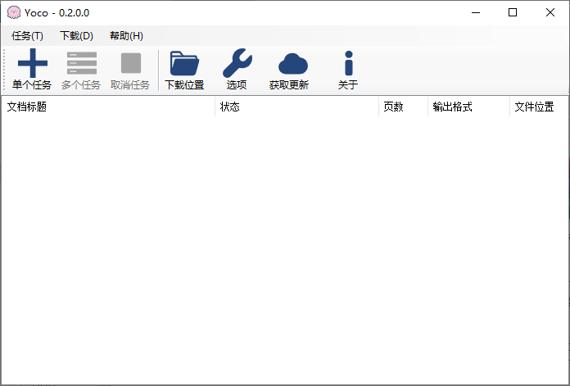The image size is (570, 386).
Task: Click the 单个任务 plus icon
Action: [x=32, y=64]
